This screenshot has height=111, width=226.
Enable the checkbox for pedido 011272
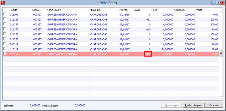point(5,34)
